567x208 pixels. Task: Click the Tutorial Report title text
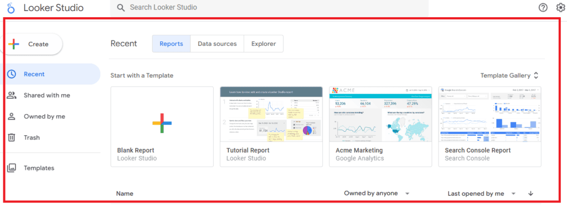click(248, 150)
